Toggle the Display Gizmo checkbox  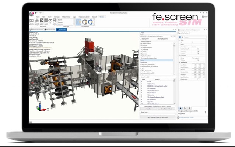158,38
